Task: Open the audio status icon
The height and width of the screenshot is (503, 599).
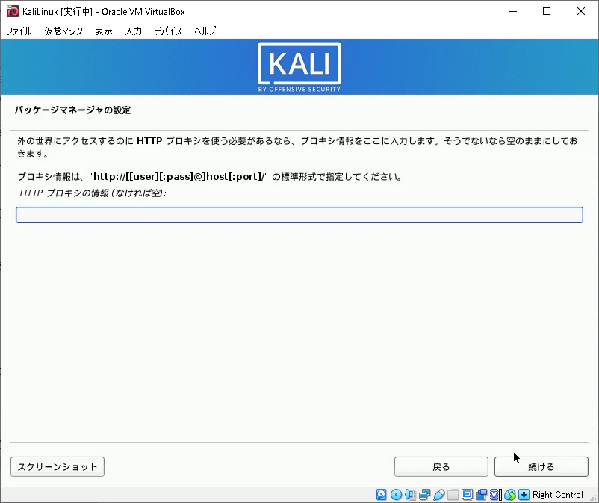Action: 410,495
